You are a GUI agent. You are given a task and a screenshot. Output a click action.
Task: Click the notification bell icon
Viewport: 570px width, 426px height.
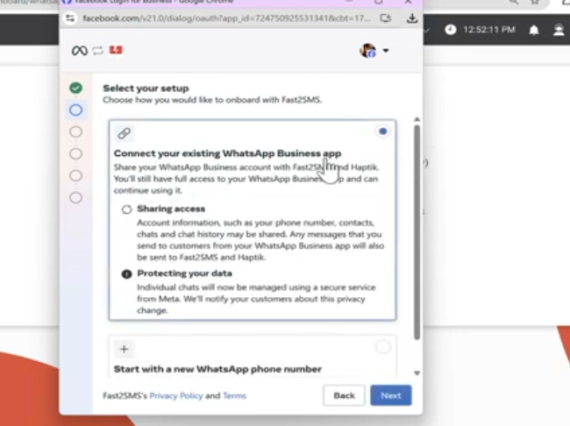534,30
